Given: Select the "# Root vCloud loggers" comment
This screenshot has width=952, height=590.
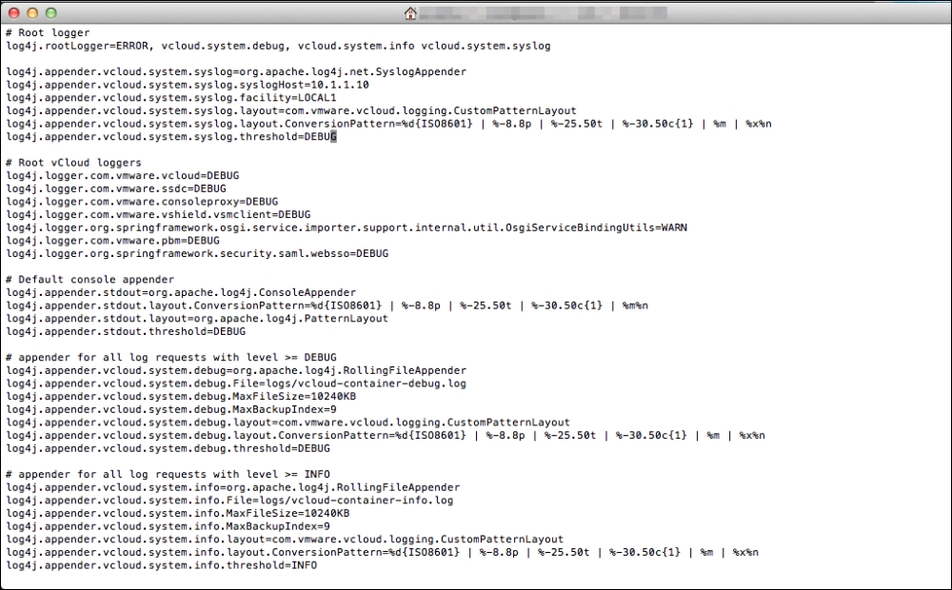Looking at the screenshot, I should point(74,163).
